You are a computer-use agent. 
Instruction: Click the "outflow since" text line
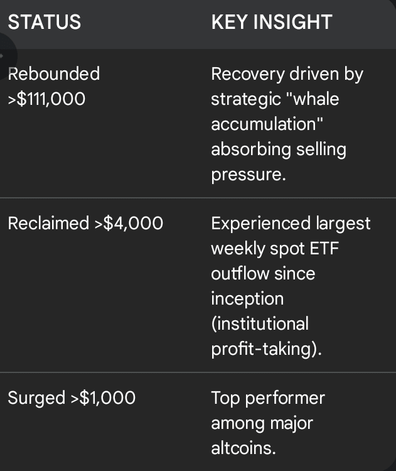263,273
